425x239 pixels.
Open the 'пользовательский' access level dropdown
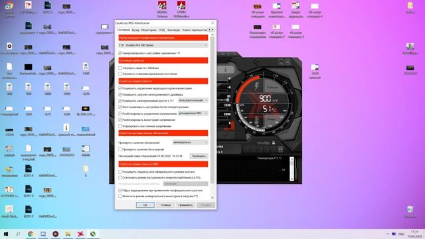193,100
